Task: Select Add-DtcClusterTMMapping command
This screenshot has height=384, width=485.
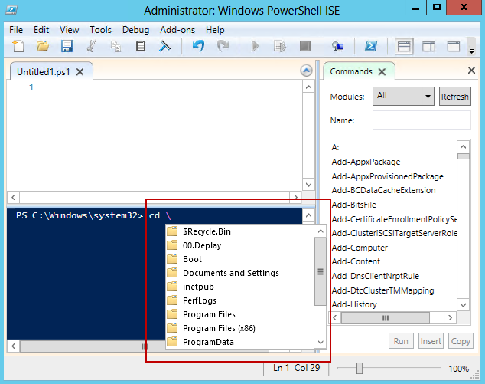Action: [383, 290]
